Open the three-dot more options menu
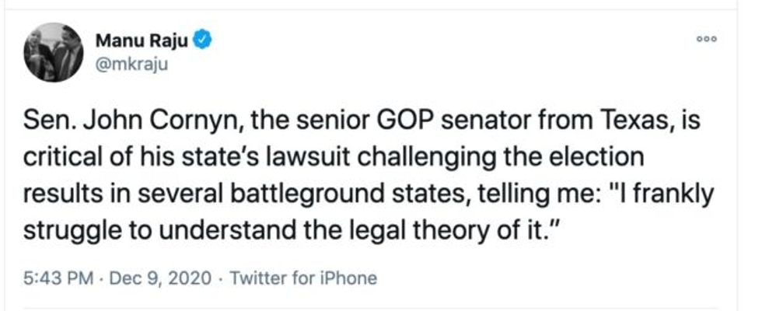Screen dimensions: 762x311 pos(706,37)
